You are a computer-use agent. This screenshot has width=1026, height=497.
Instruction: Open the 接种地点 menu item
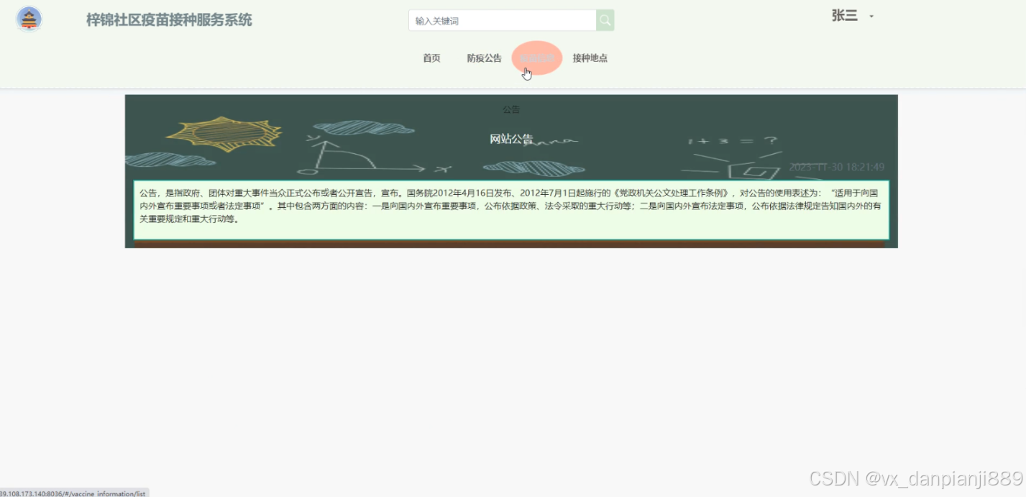(590, 58)
